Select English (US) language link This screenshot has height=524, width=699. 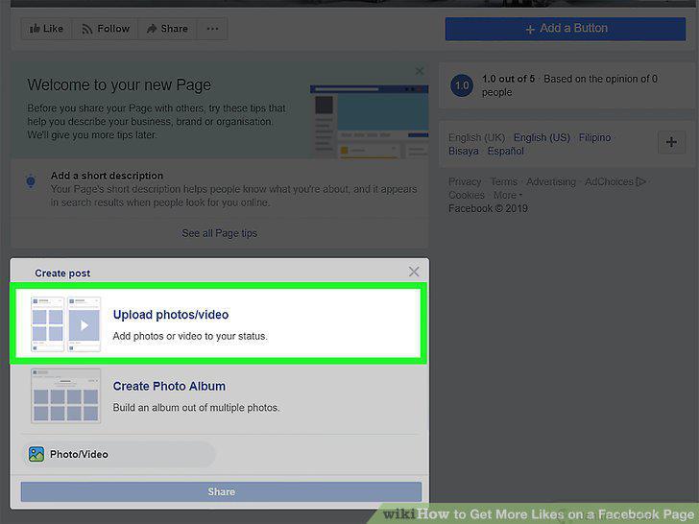[x=542, y=137]
